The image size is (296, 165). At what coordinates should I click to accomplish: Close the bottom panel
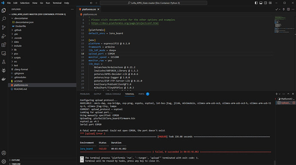tap(293, 94)
